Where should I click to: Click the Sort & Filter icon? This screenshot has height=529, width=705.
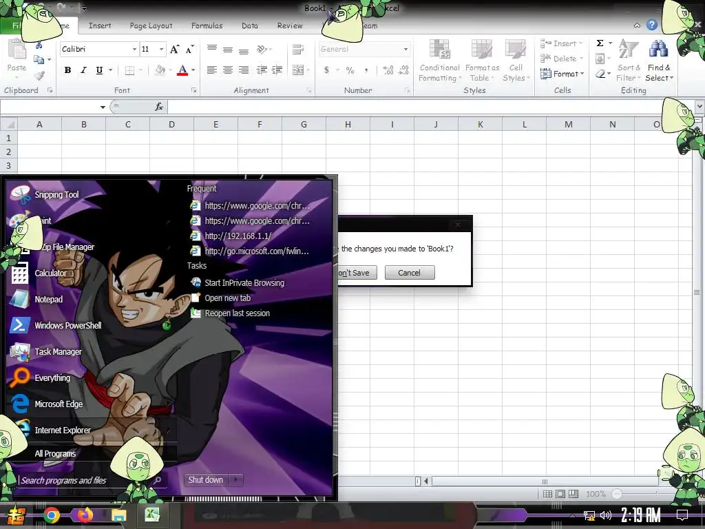pyautogui.click(x=629, y=49)
